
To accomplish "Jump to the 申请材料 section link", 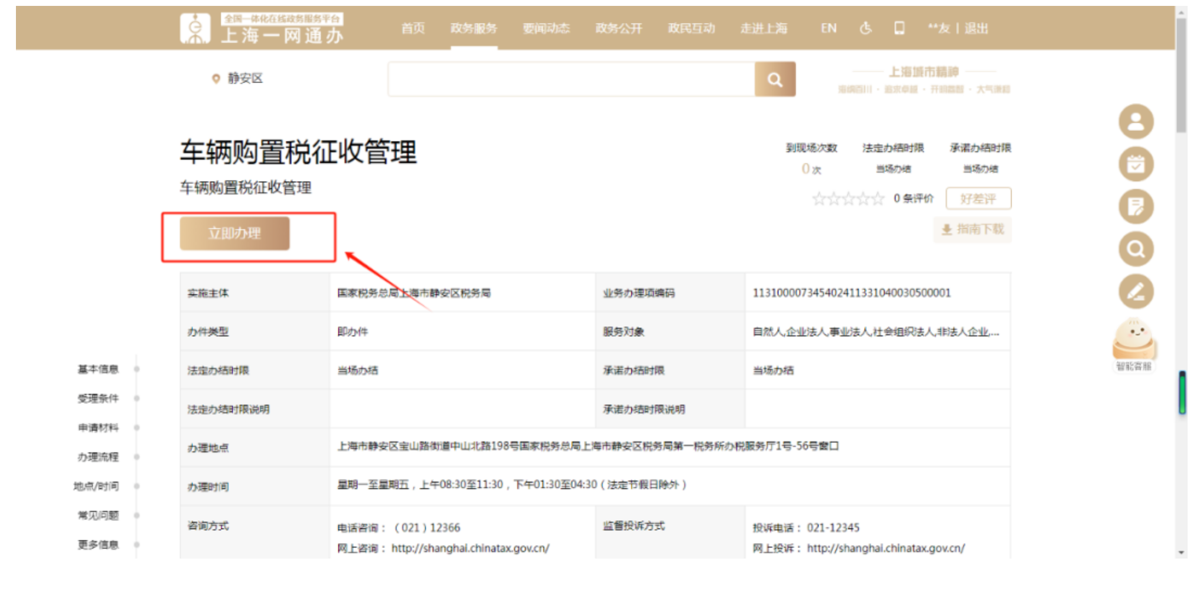I will click(x=97, y=428).
